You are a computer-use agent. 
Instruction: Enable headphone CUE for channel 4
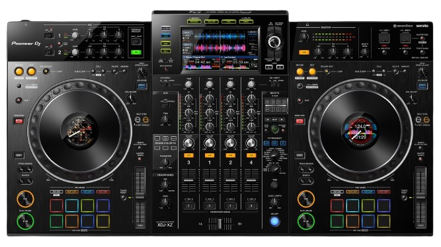[x=251, y=155]
